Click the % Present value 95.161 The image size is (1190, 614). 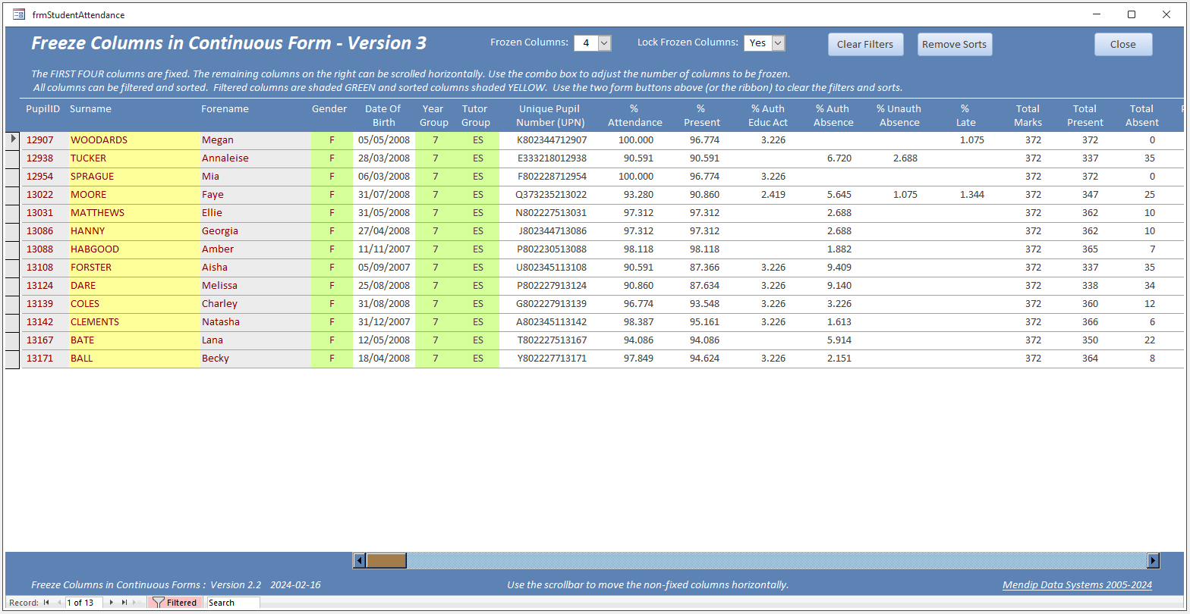pos(704,321)
